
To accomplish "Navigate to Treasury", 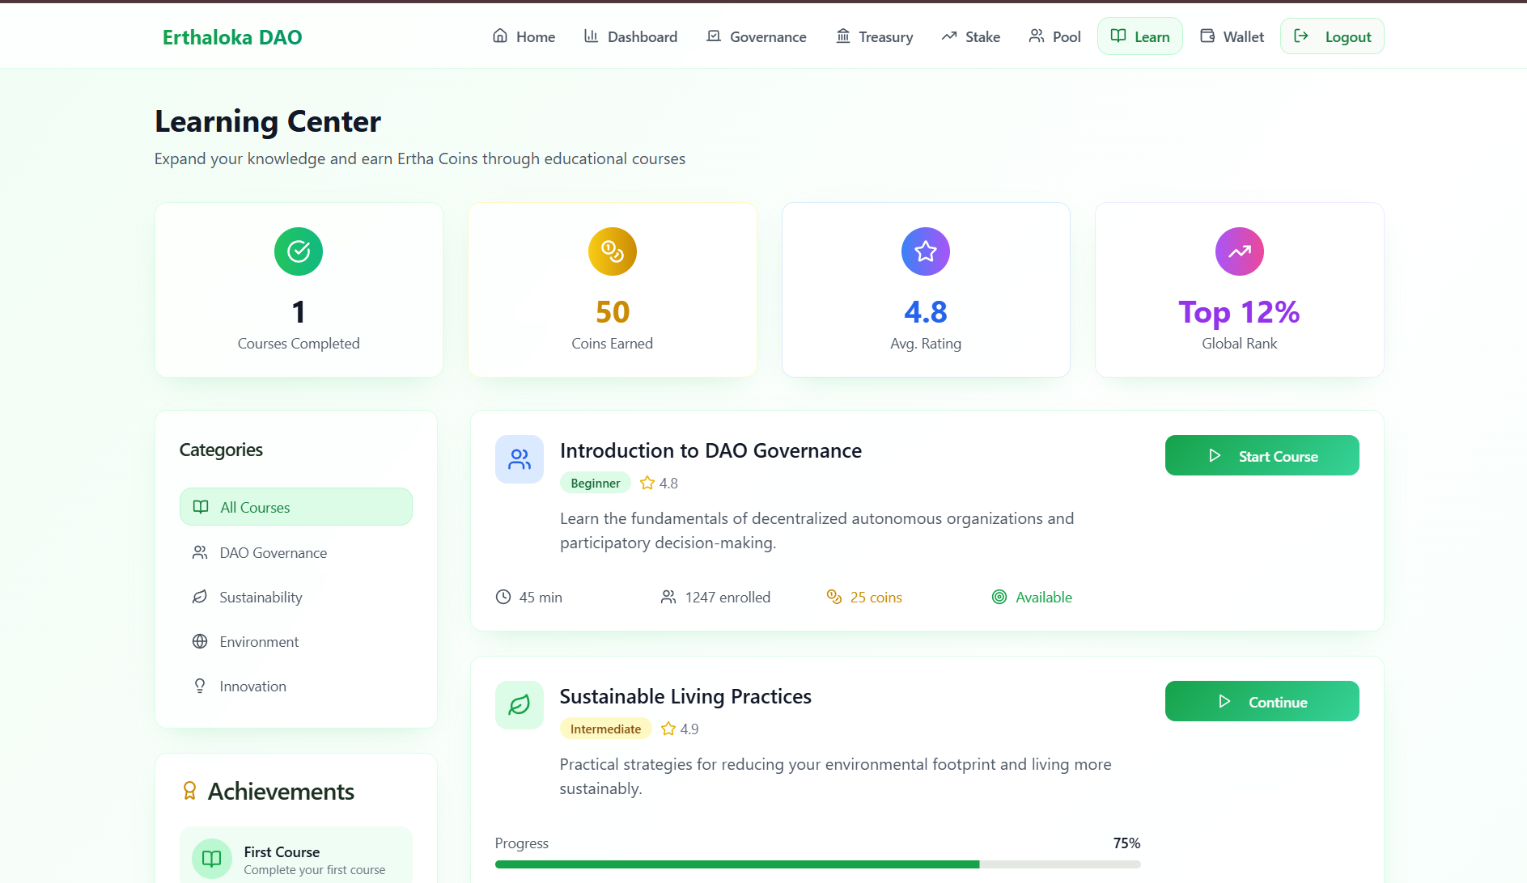I will click(874, 36).
